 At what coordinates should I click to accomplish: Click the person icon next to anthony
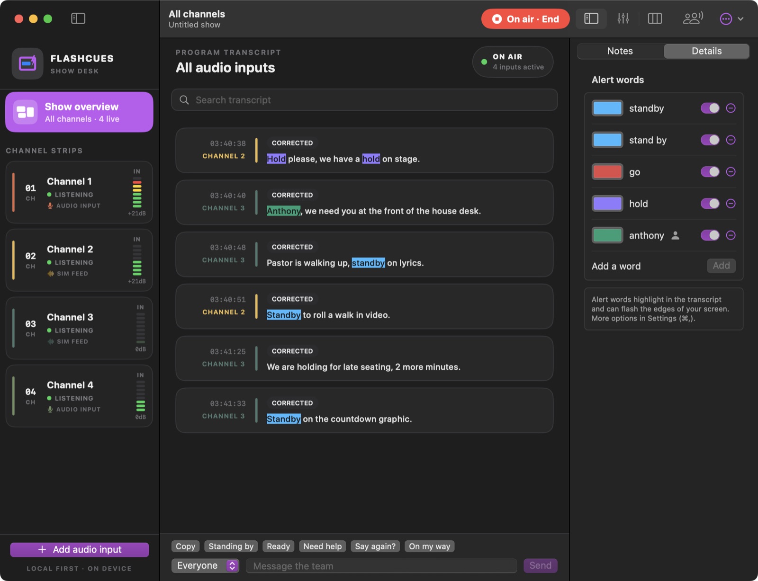[676, 235]
